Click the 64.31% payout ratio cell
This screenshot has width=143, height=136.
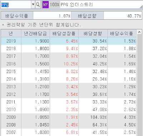93,125
